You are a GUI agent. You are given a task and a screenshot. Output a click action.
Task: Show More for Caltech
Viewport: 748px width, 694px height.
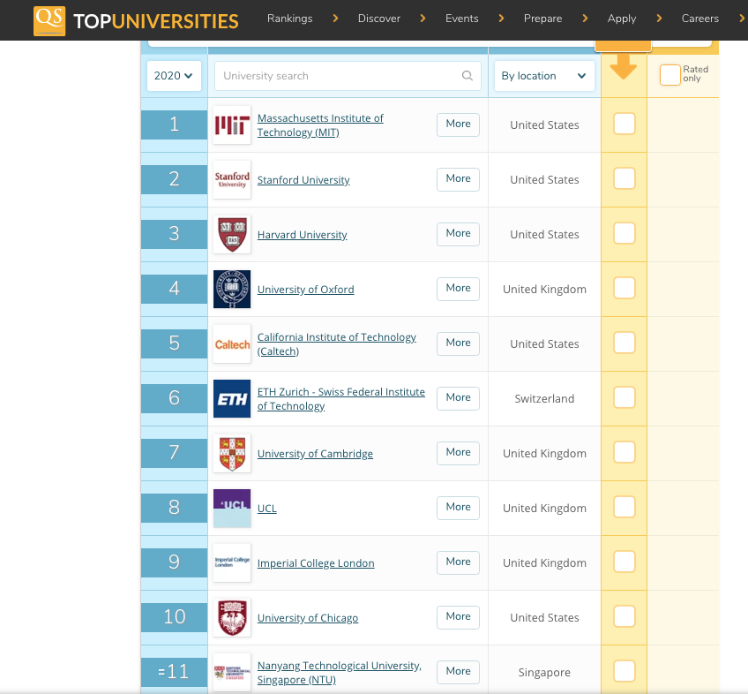[458, 343]
